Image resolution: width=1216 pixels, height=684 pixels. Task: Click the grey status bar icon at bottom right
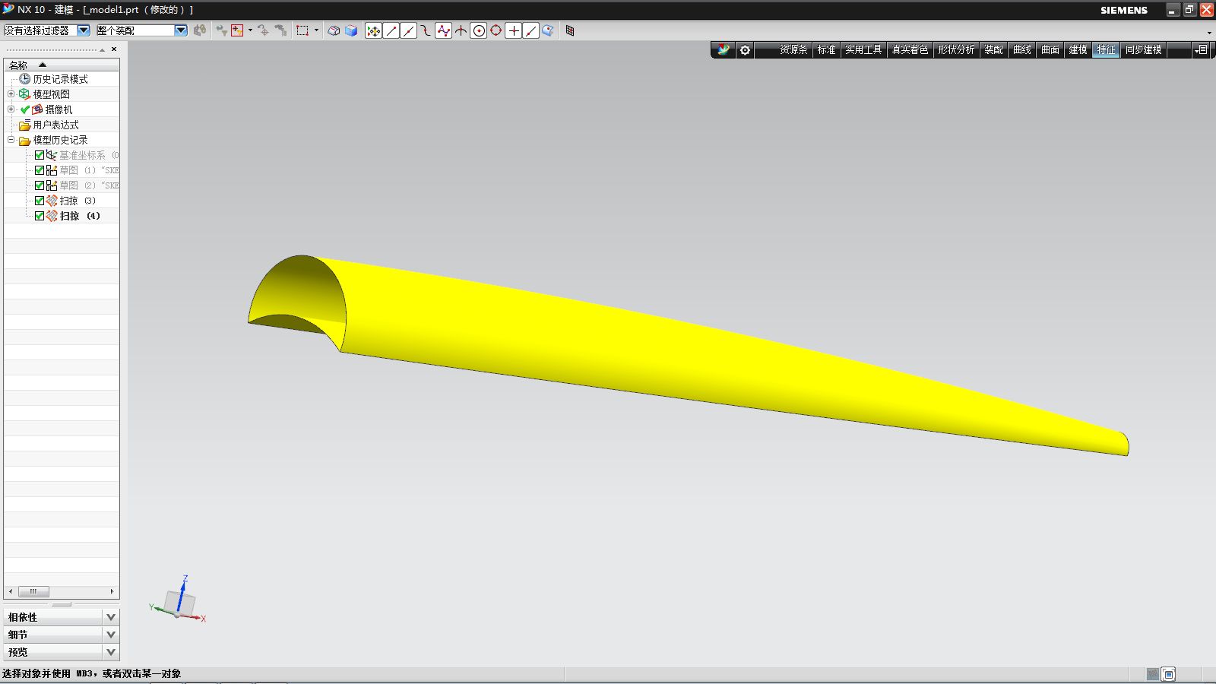1152,674
